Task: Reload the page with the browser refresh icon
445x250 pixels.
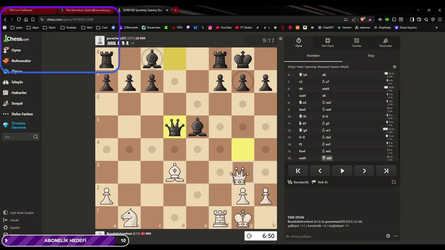Action: click(x=19, y=19)
